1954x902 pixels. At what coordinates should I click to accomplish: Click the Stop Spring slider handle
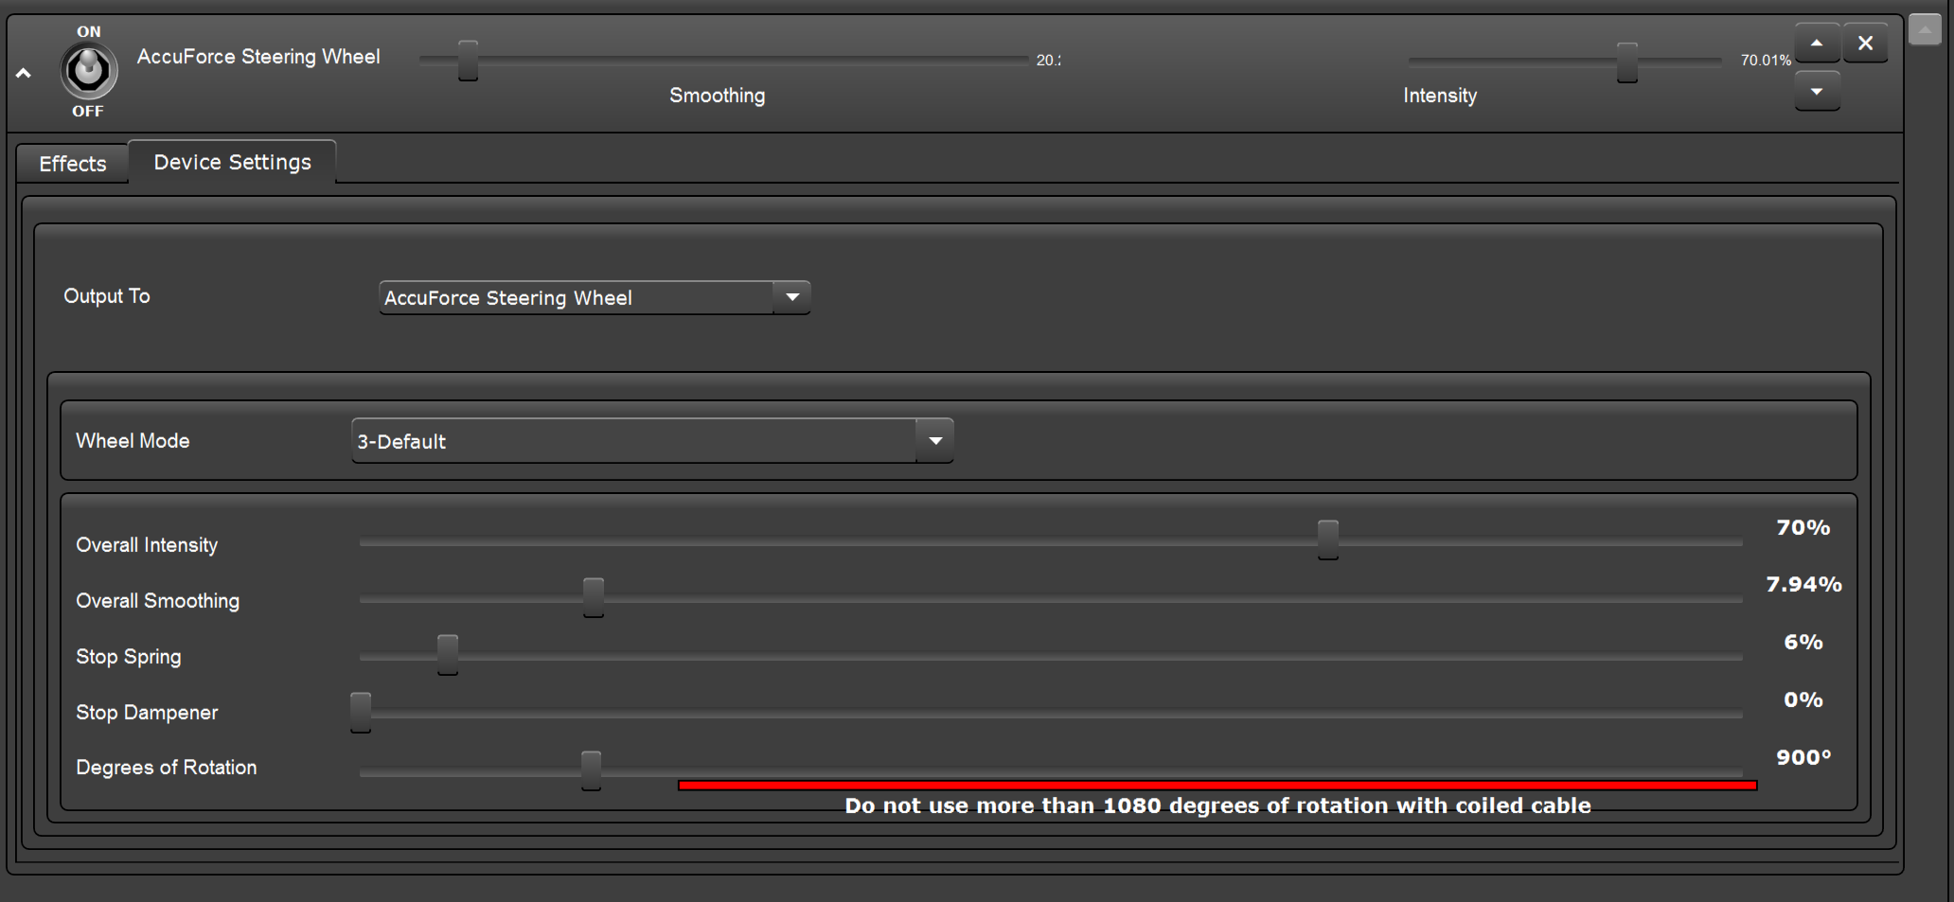tap(448, 655)
